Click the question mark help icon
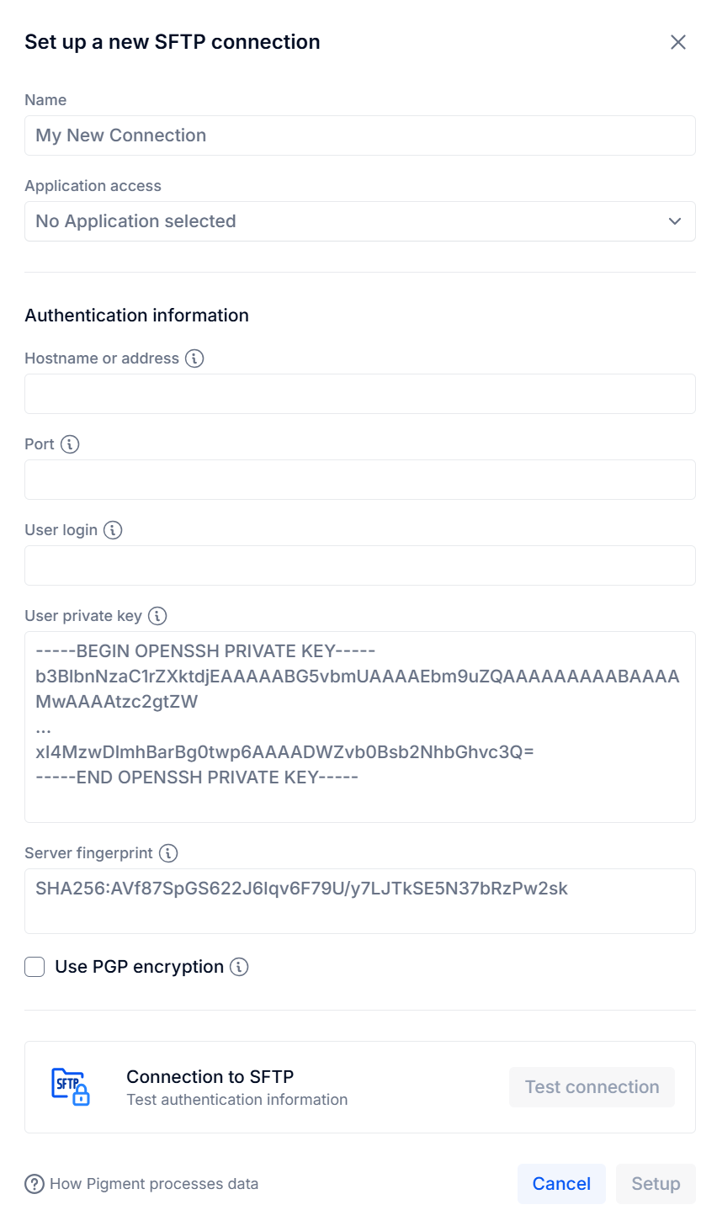Screen dimensions: 717x1226 [35, 1184]
